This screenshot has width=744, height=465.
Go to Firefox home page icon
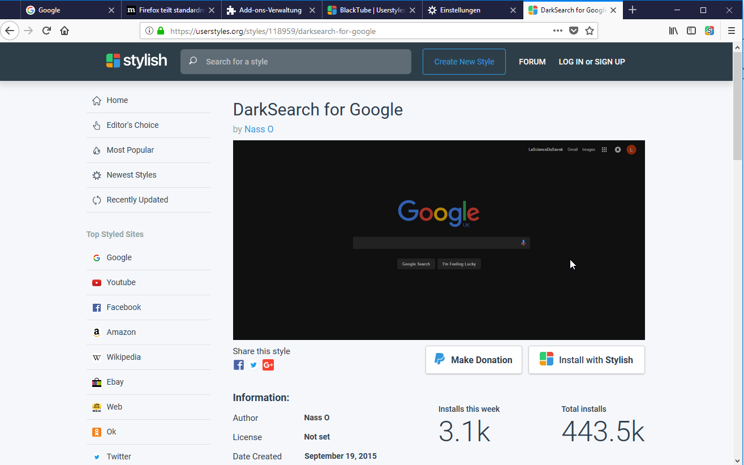point(64,31)
